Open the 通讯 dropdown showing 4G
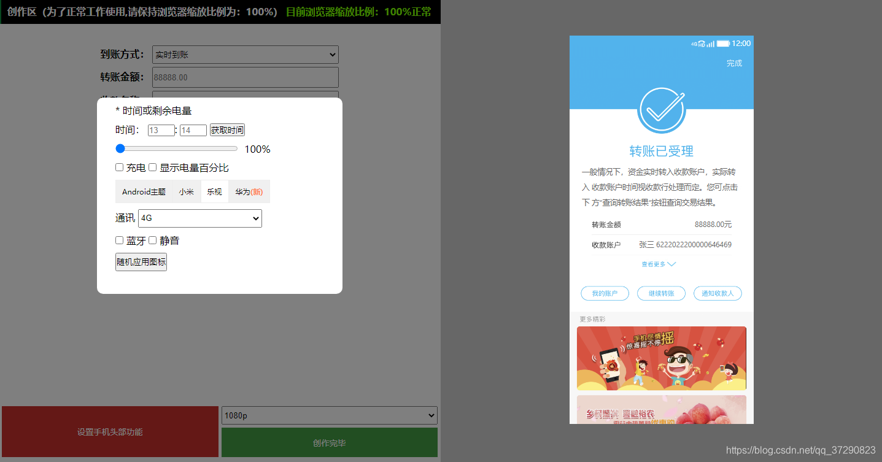The image size is (882, 462). 200,218
